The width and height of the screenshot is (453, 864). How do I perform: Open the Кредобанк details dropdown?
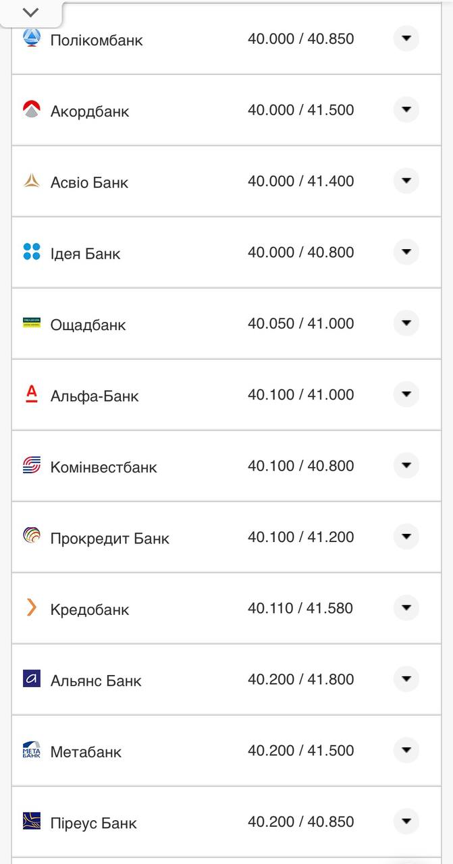406,608
